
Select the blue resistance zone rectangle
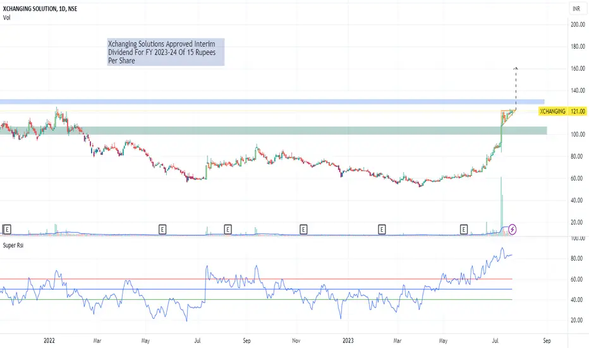click(272, 102)
